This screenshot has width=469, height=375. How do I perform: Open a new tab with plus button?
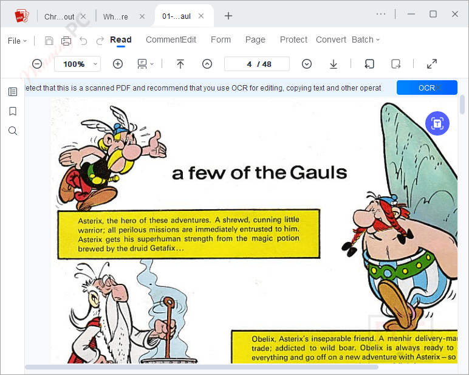228,16
